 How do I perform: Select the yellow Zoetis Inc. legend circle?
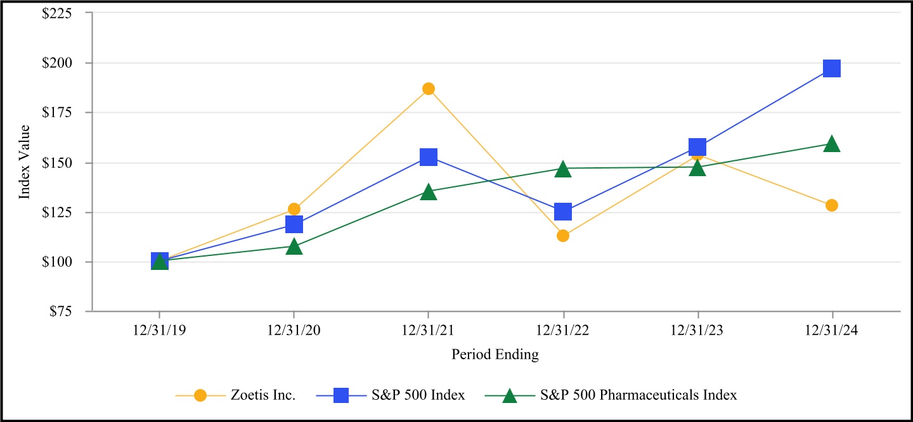pyautogui.click(x=200, y=395)
